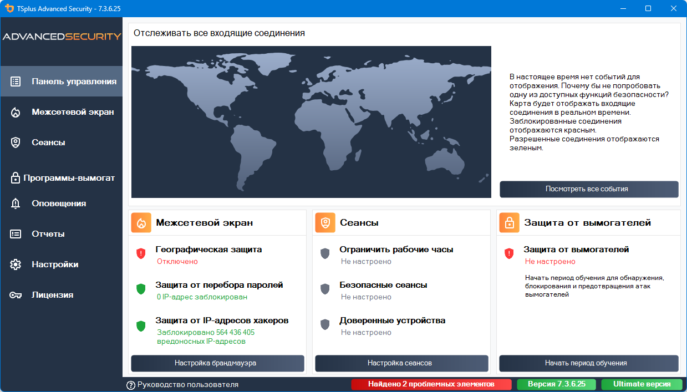The width and height of the screenshot is (687, 392).
Task: Click Начать период обучения button
Action: coord(589,363)
